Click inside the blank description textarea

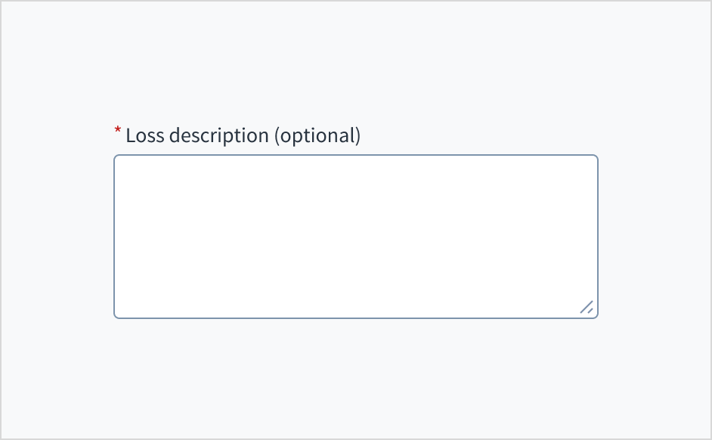pos(355,237)
